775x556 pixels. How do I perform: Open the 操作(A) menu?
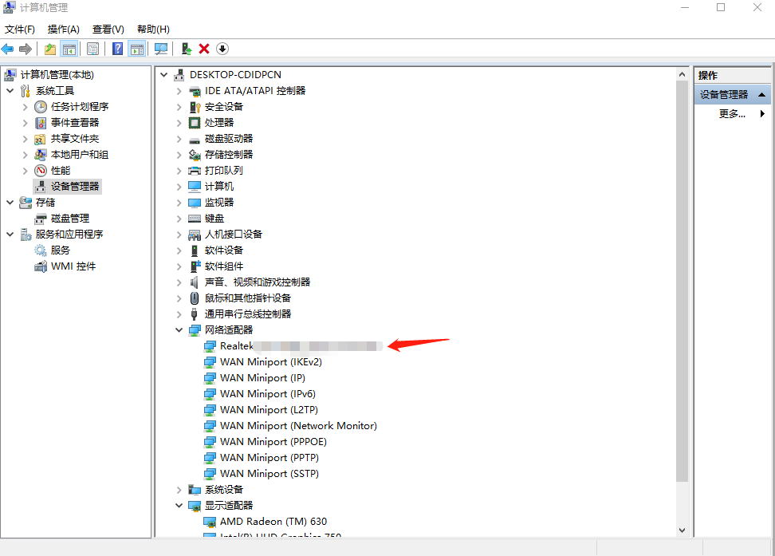coord(64,29)
